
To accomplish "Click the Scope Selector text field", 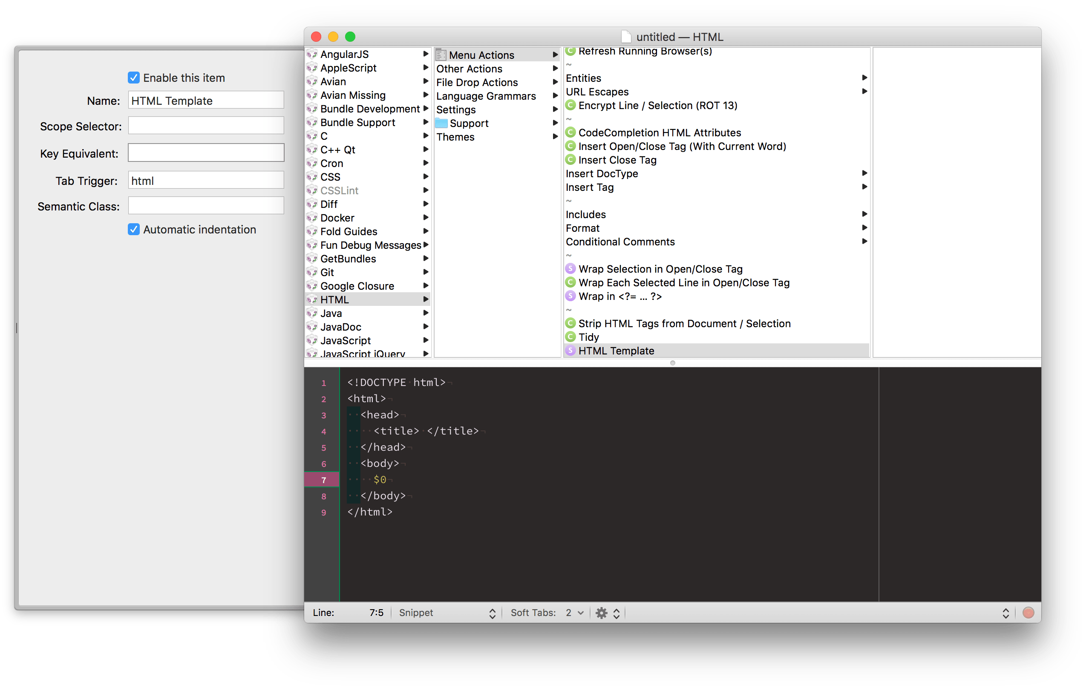I will (206, 126).
